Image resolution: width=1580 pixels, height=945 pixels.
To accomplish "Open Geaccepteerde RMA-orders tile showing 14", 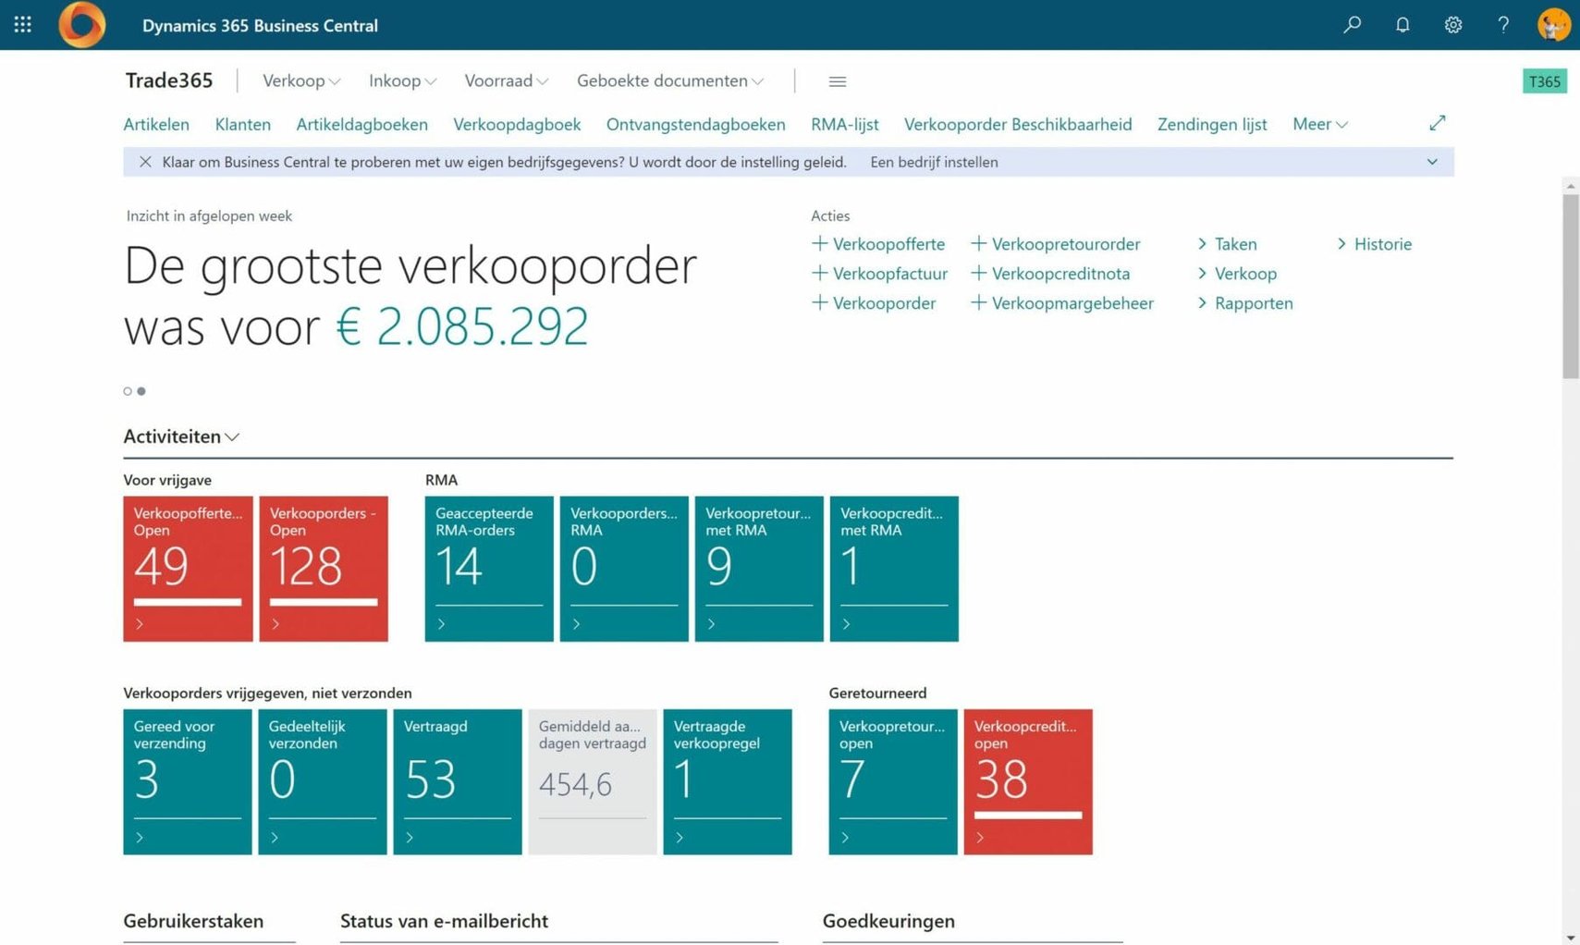I will point(489,569).
